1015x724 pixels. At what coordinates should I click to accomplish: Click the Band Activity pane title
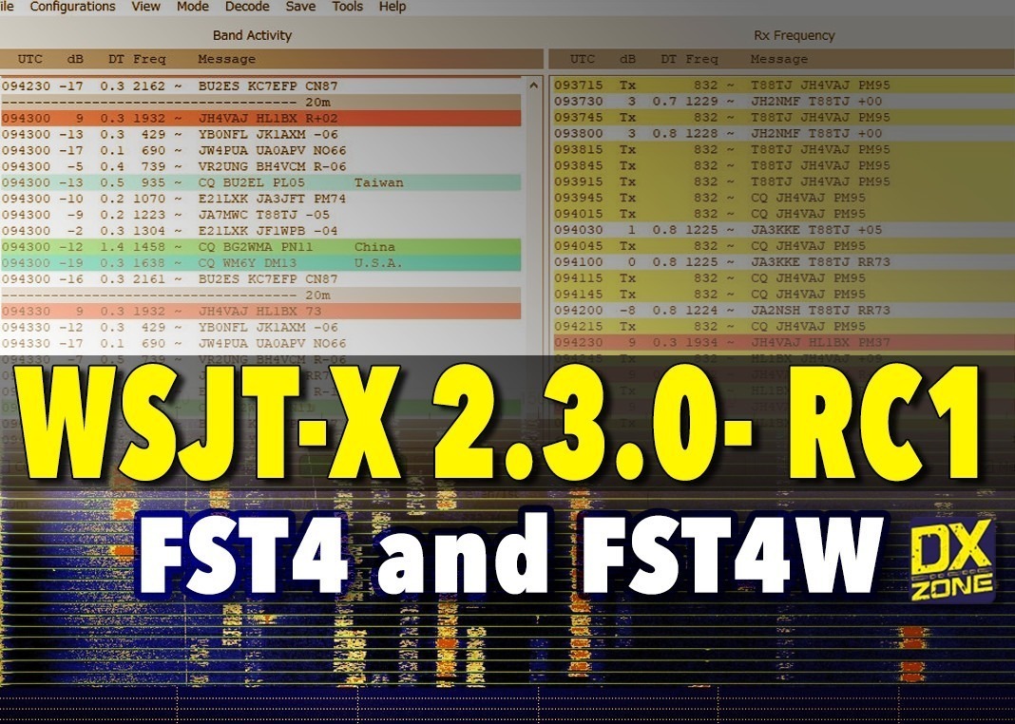(x=252, y=35)
